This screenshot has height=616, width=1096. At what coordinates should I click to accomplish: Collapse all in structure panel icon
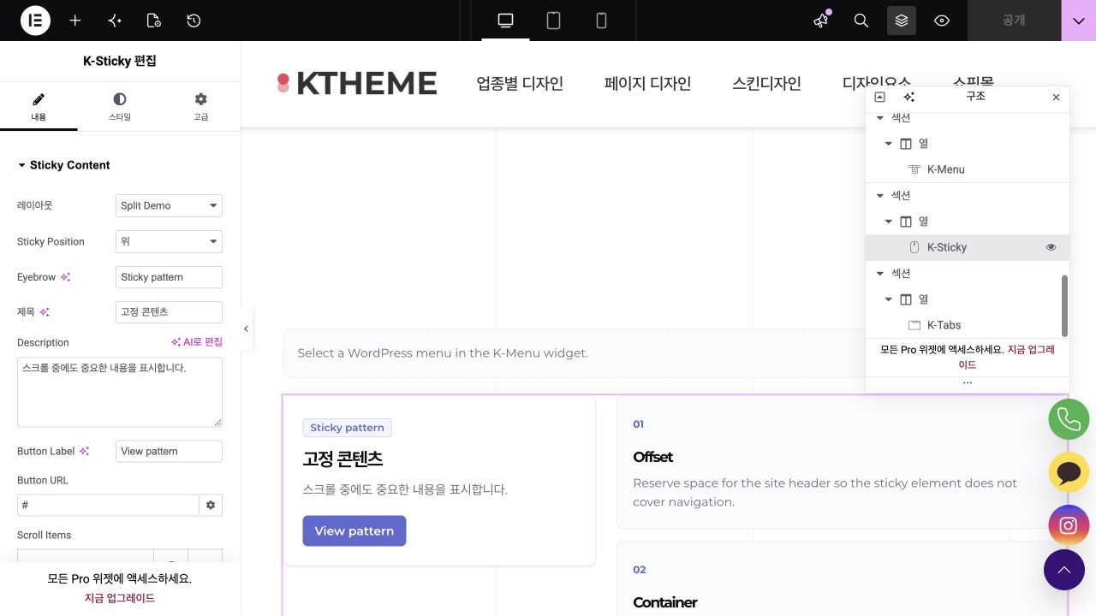tap(879, 97)
